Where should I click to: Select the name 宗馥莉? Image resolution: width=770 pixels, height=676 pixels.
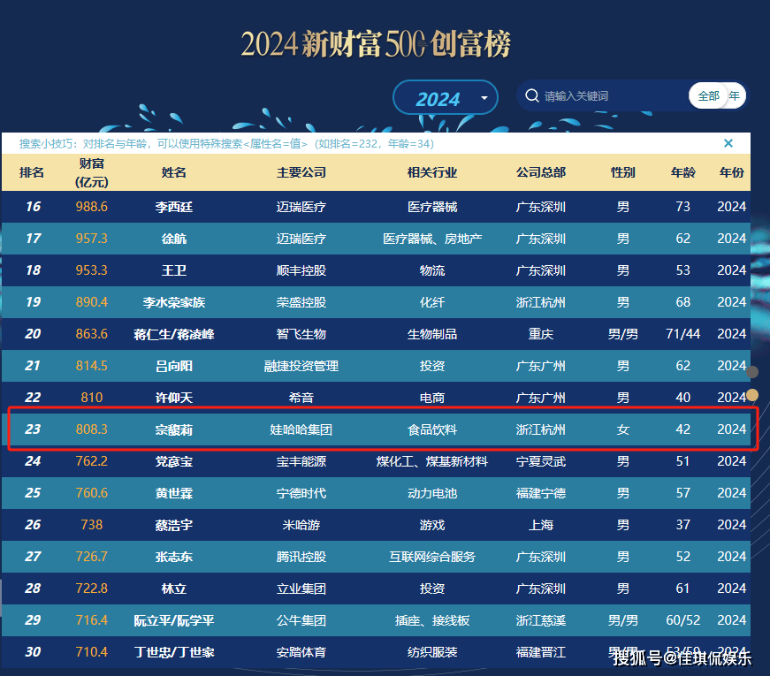[174, 429]
